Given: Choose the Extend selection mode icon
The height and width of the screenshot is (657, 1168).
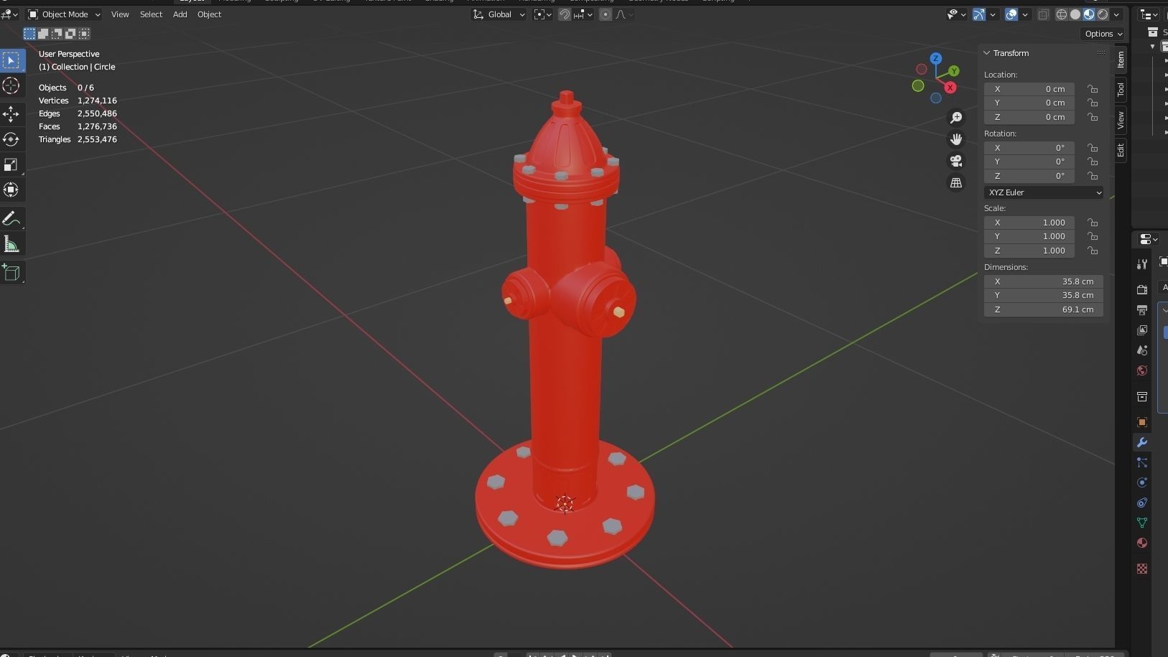Looking at the screenshot, I should tap(43, 34).
